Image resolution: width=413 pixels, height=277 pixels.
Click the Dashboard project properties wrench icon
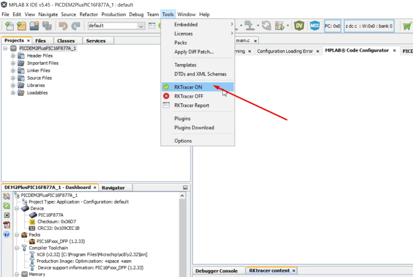(6, 196)
